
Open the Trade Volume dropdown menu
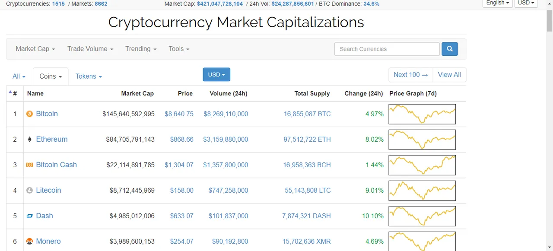[90, 49]
